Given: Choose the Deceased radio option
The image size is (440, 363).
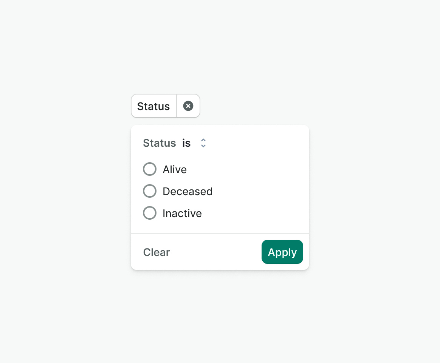Looking at the screenshot, I should pyautogui.click(x=150, y=191).
